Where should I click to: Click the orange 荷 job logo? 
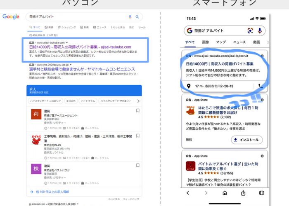[x=36, y=114]
